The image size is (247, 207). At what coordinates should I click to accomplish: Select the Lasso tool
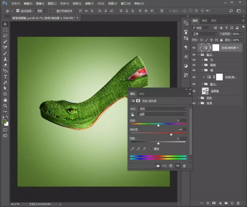(x=5, y=36)
